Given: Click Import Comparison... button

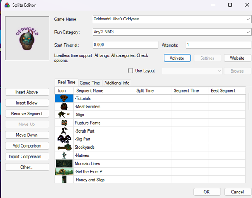Looking at the screenshot, I should 27,156.
